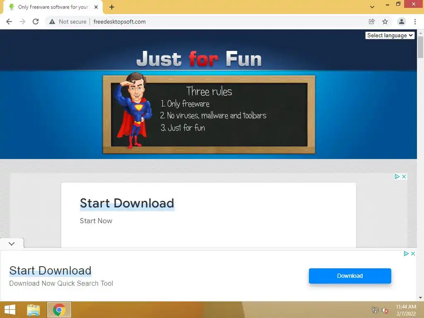This screenshot has height=318, width=424.
Task: Click Download Now Quick Search Tool text
Action: (x=61, y=283)
